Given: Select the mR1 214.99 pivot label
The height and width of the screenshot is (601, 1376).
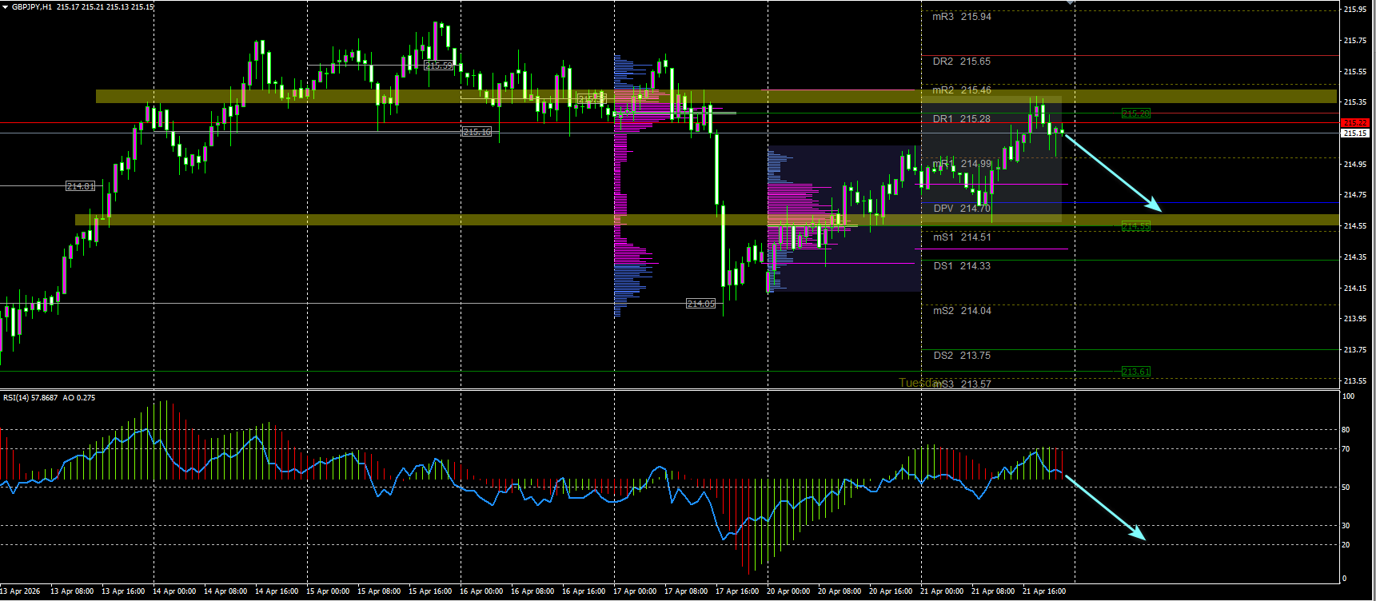Looking at the screenshot, I should click(962, 164).
